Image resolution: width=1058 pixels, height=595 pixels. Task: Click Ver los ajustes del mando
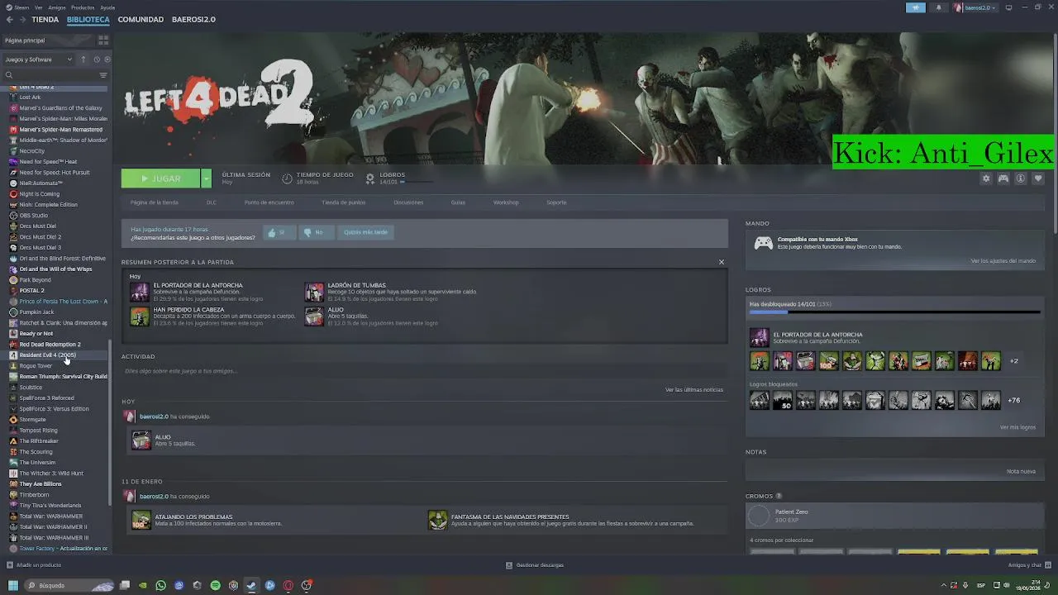click(x=1003, y=261)
